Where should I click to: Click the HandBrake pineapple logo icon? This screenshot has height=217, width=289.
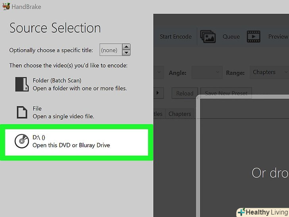click(x=6, y=6)
